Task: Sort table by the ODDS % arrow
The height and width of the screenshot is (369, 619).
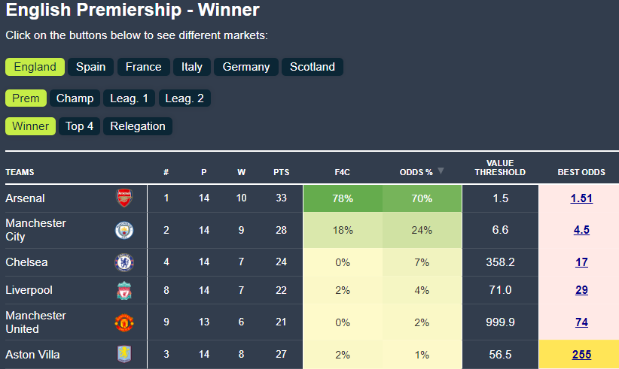Action: click(441, 171)
